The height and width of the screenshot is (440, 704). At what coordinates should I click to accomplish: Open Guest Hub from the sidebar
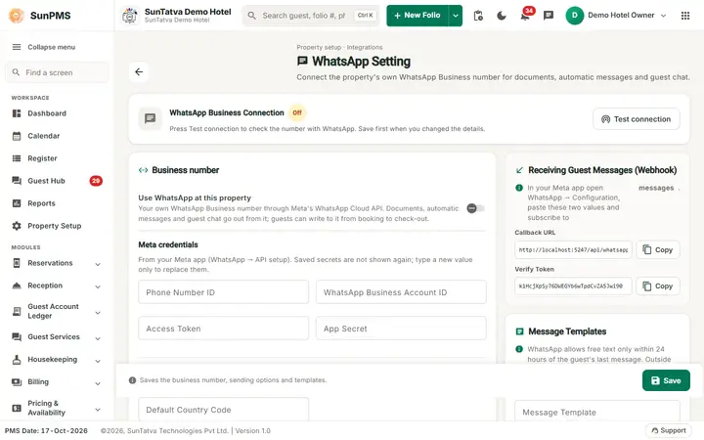click(57, 181)
